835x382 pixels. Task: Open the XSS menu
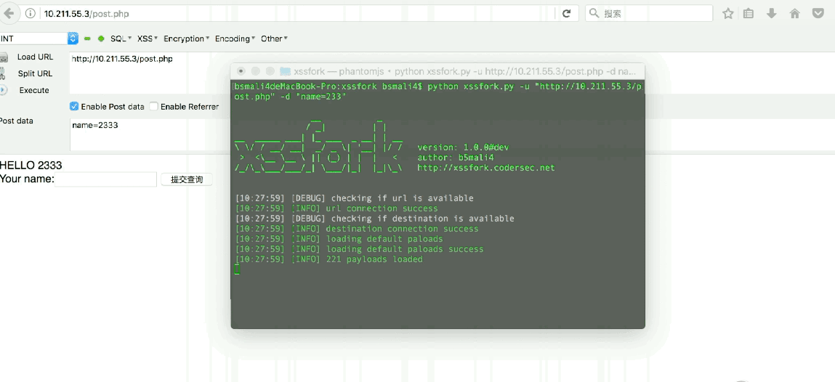(148, 38)
